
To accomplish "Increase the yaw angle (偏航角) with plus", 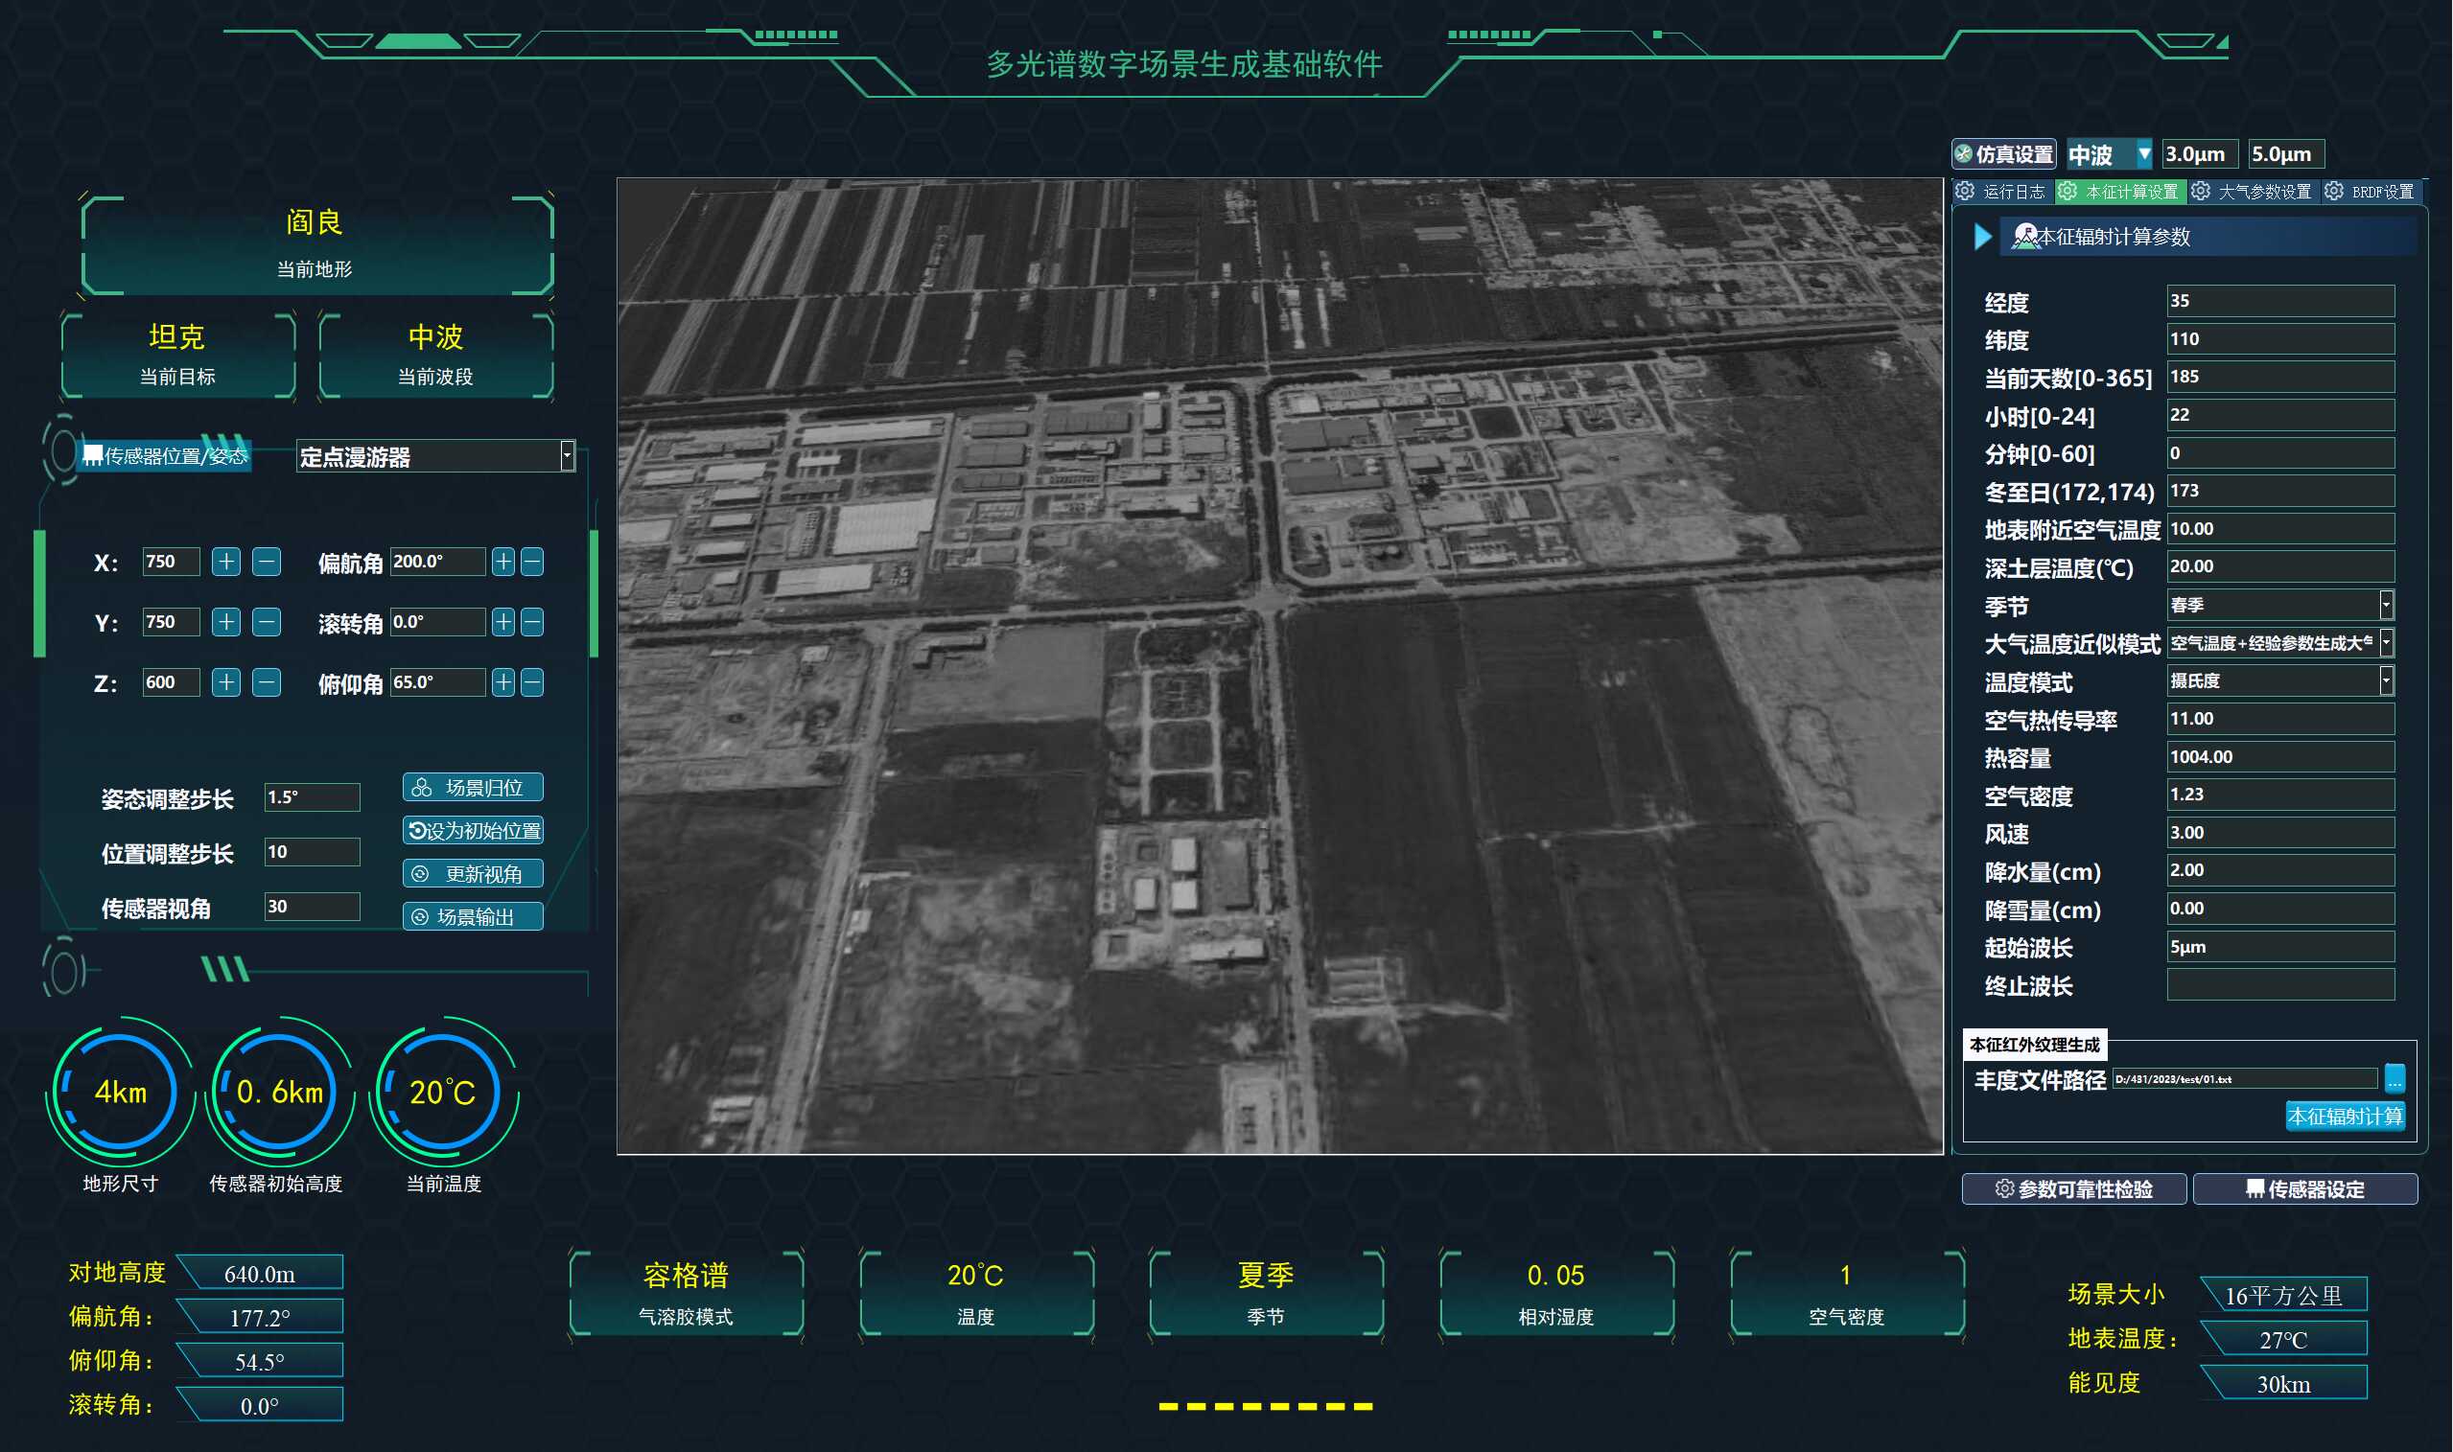I will coord(503,562).
